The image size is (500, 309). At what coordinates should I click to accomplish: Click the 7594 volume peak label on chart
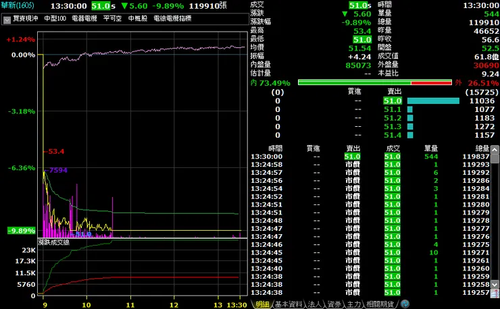point(57,171)
